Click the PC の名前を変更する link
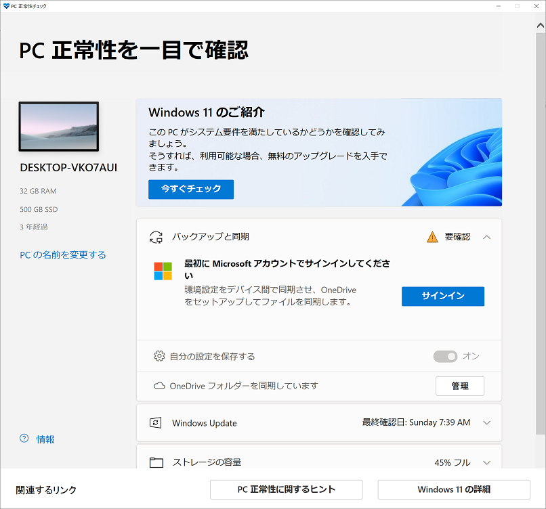This screenshot has width=546, height=509. [x=63, y=255]
